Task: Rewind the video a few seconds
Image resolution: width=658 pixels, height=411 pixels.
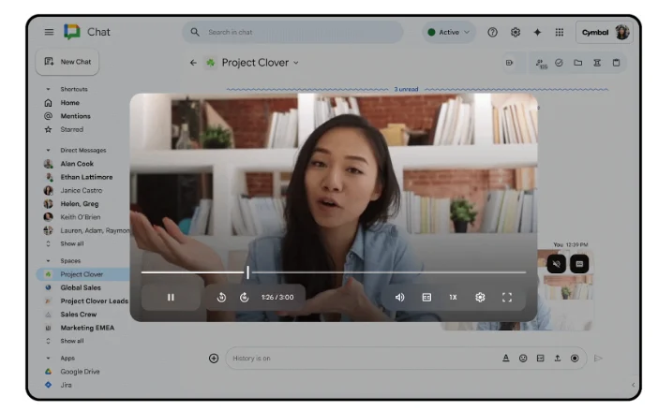Action: [x=221, y=298]
